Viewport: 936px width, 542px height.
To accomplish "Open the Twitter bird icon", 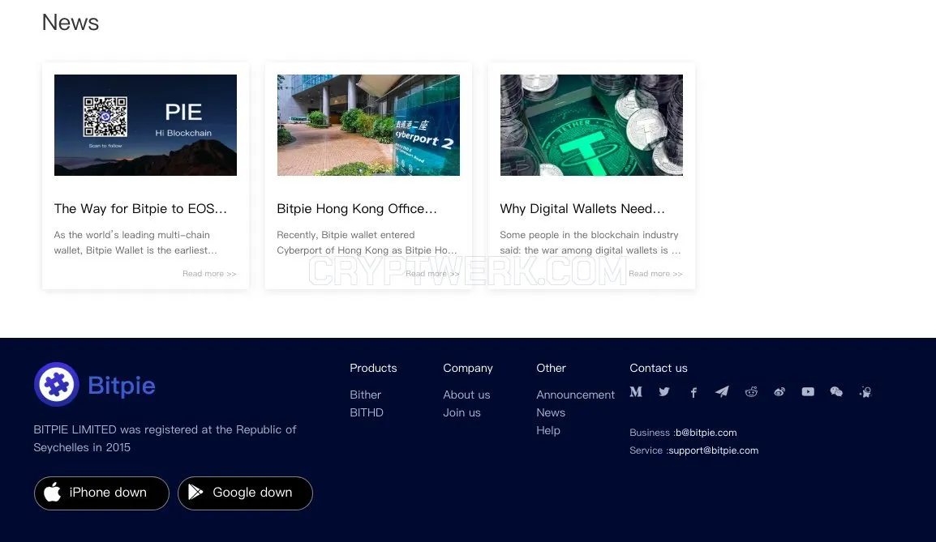I will tap(664, 392).
